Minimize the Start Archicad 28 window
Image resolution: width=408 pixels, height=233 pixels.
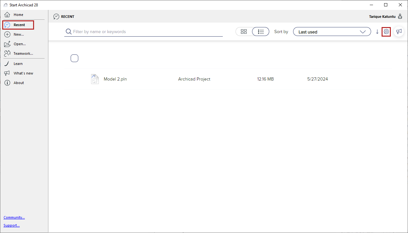tap(371, 5)
